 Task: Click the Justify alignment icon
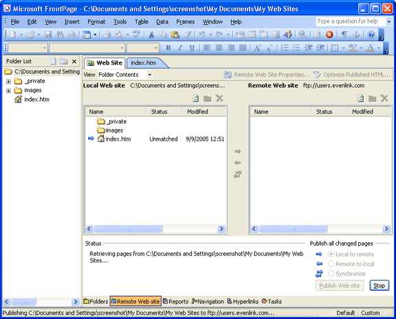point(243,47)
